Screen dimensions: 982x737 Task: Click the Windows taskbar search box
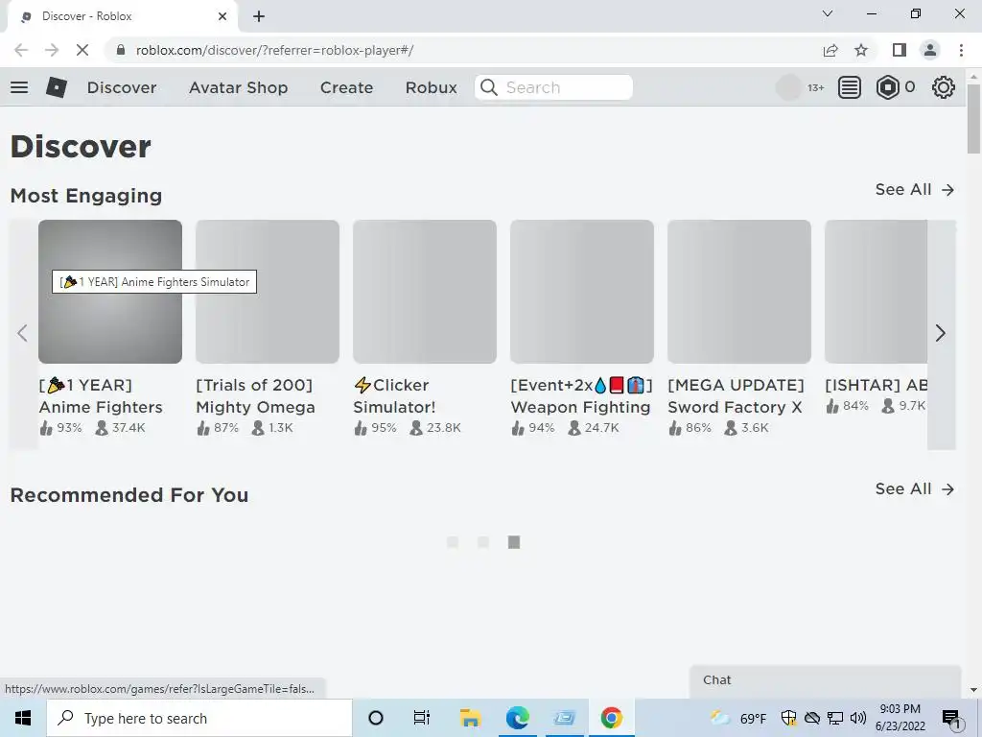pyautogui.click(x=199, y=718)
